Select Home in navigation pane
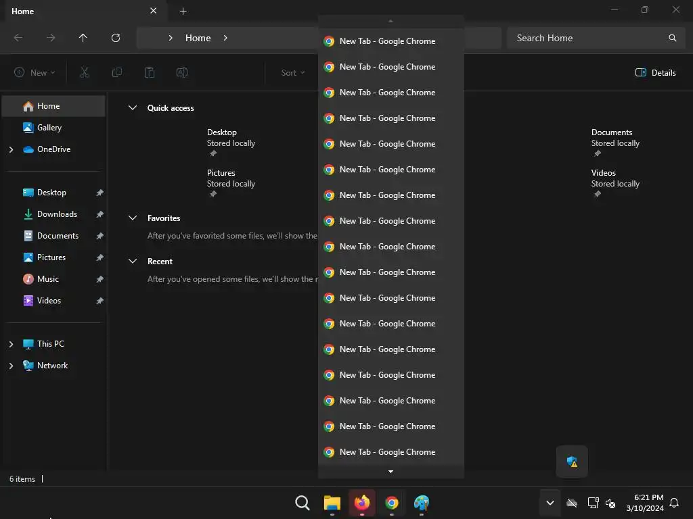693x519 pixels. 53,106
